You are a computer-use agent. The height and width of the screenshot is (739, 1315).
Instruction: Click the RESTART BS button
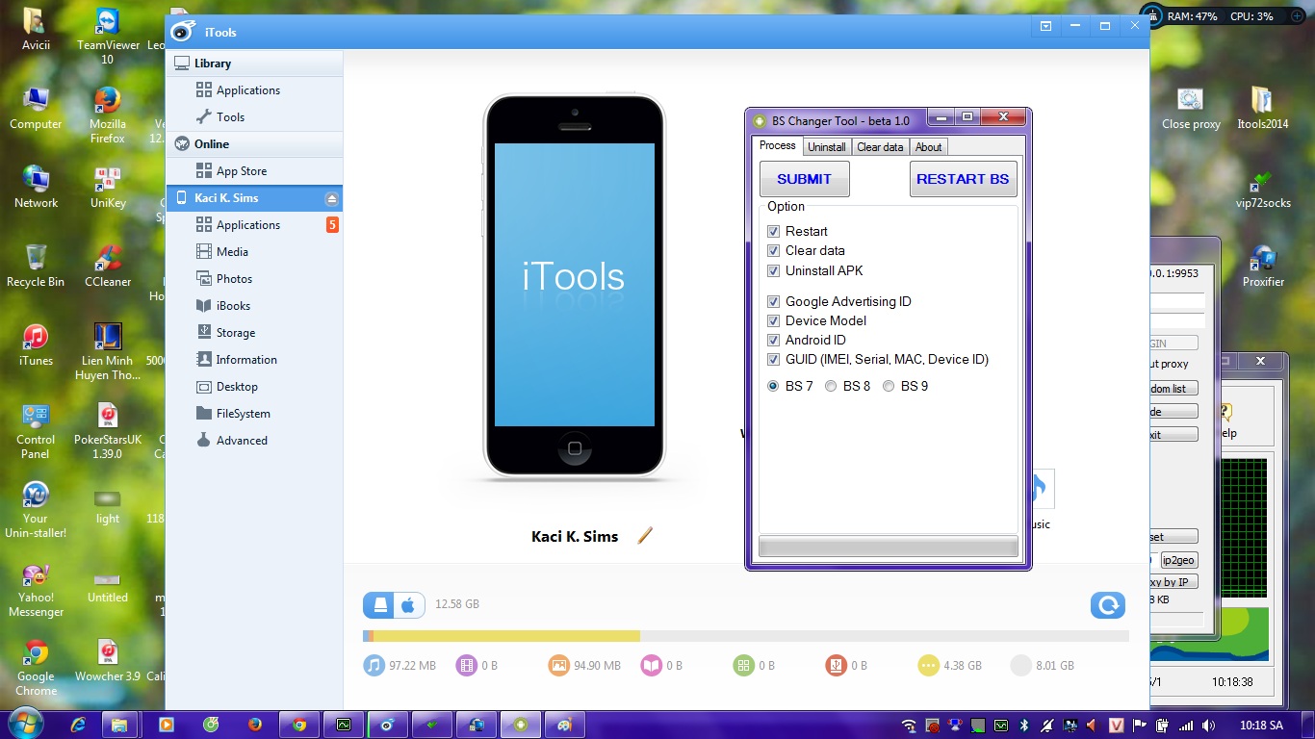[x=963, y=179]
